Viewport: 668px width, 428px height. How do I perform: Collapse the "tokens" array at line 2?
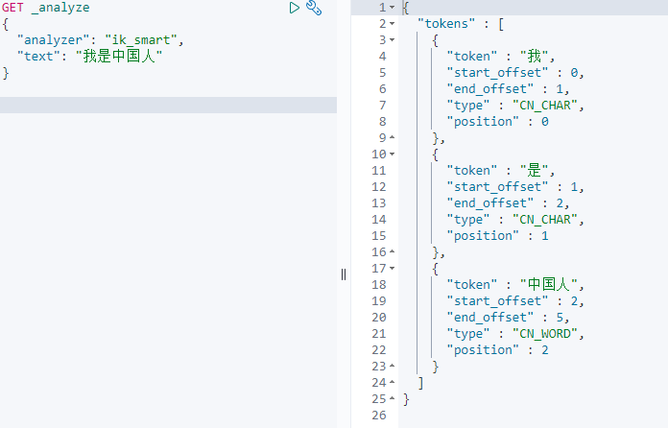pos(394,23)
